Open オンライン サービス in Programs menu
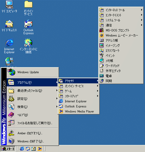 [x=79, y=86]
